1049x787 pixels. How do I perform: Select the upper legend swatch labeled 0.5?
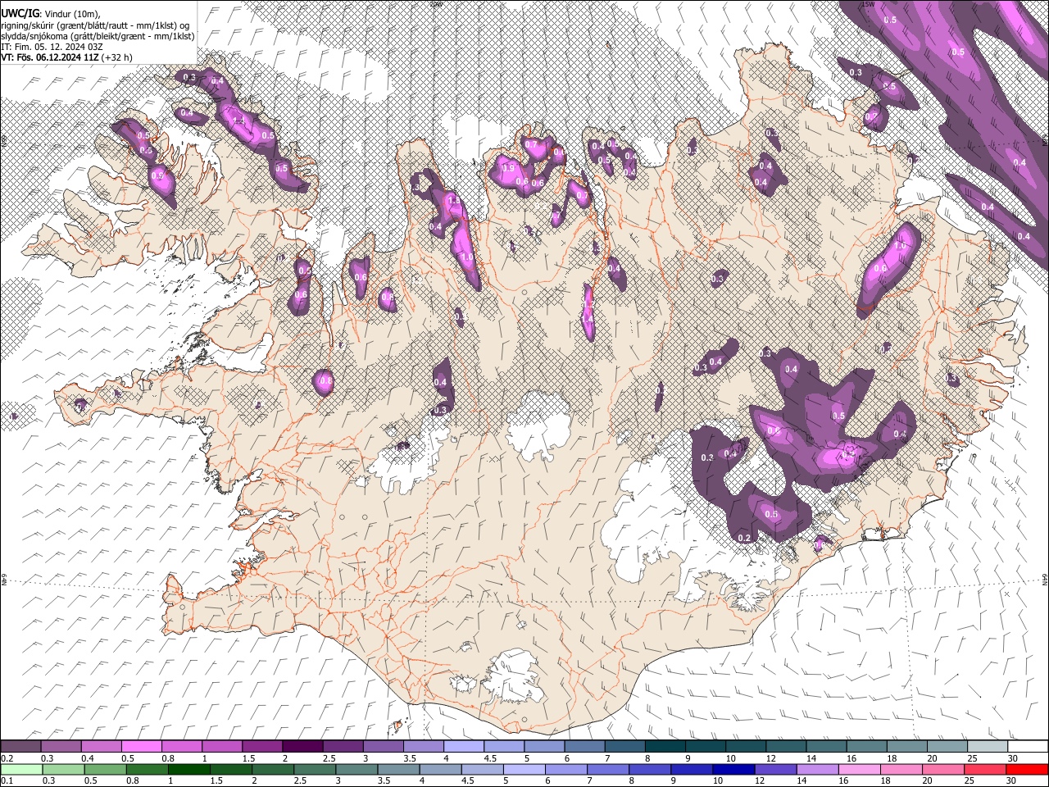pos(141,746)
